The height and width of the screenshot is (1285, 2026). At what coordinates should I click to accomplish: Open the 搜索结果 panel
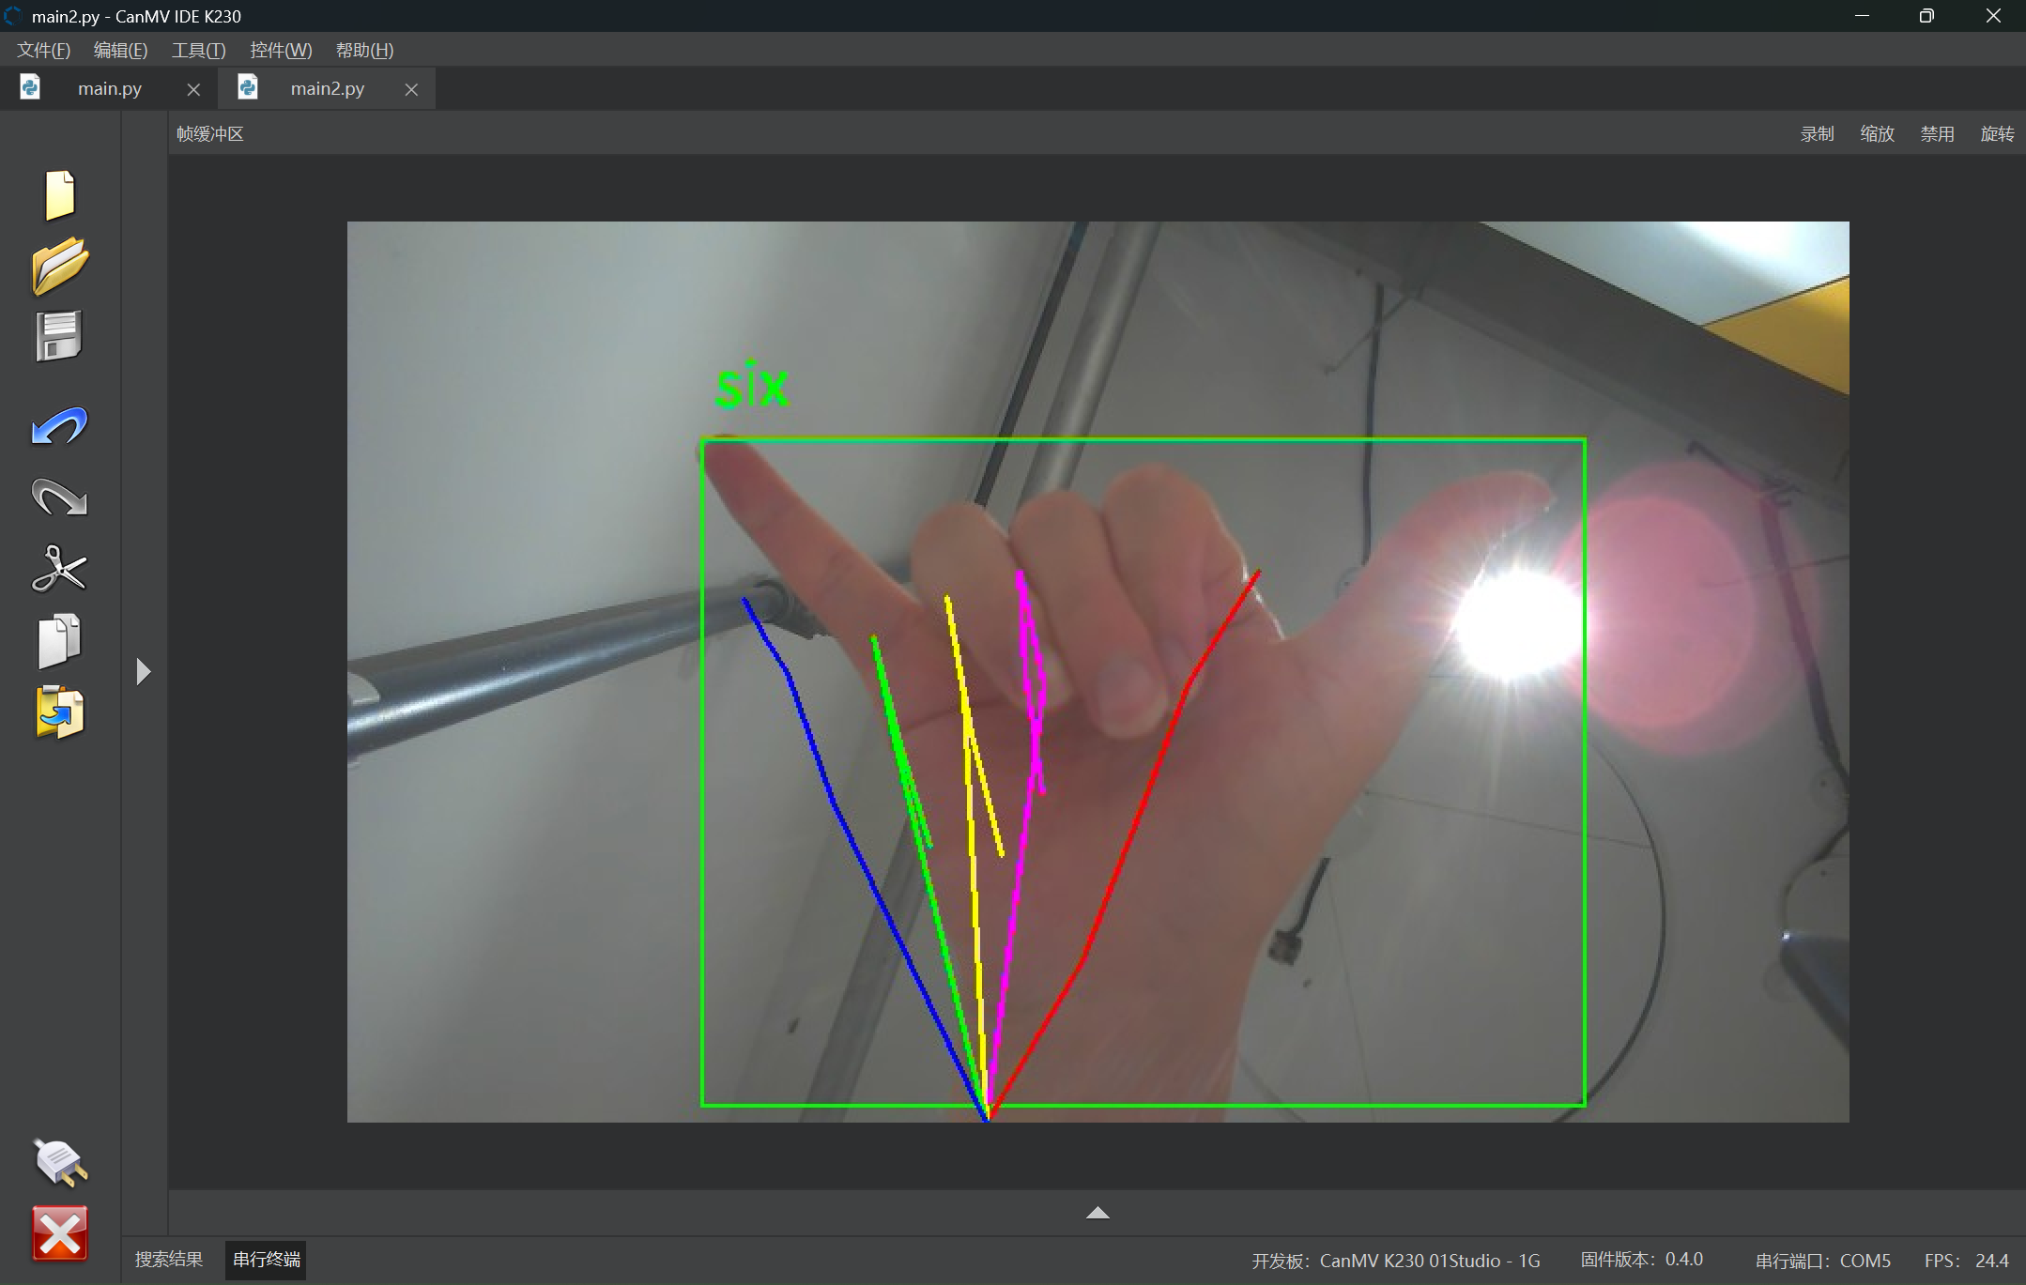(169, 1260)
